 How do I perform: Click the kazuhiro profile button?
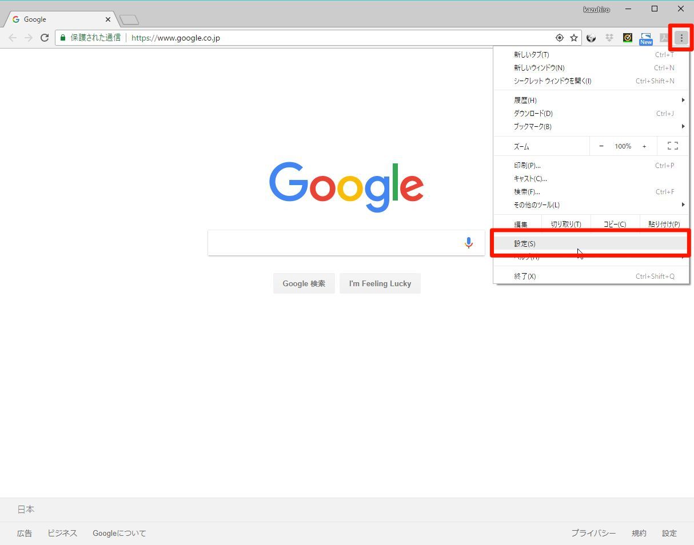pos(596,9)
